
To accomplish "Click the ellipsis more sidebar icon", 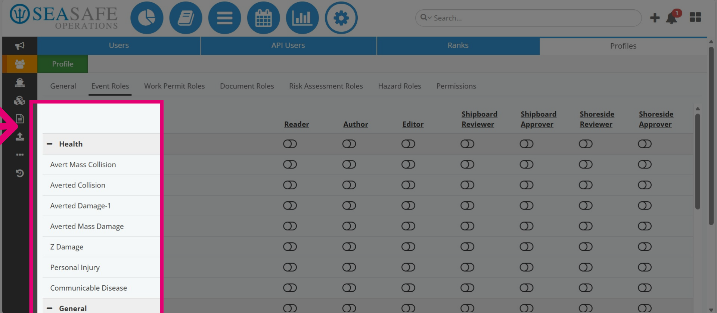I will pos(20,155).
